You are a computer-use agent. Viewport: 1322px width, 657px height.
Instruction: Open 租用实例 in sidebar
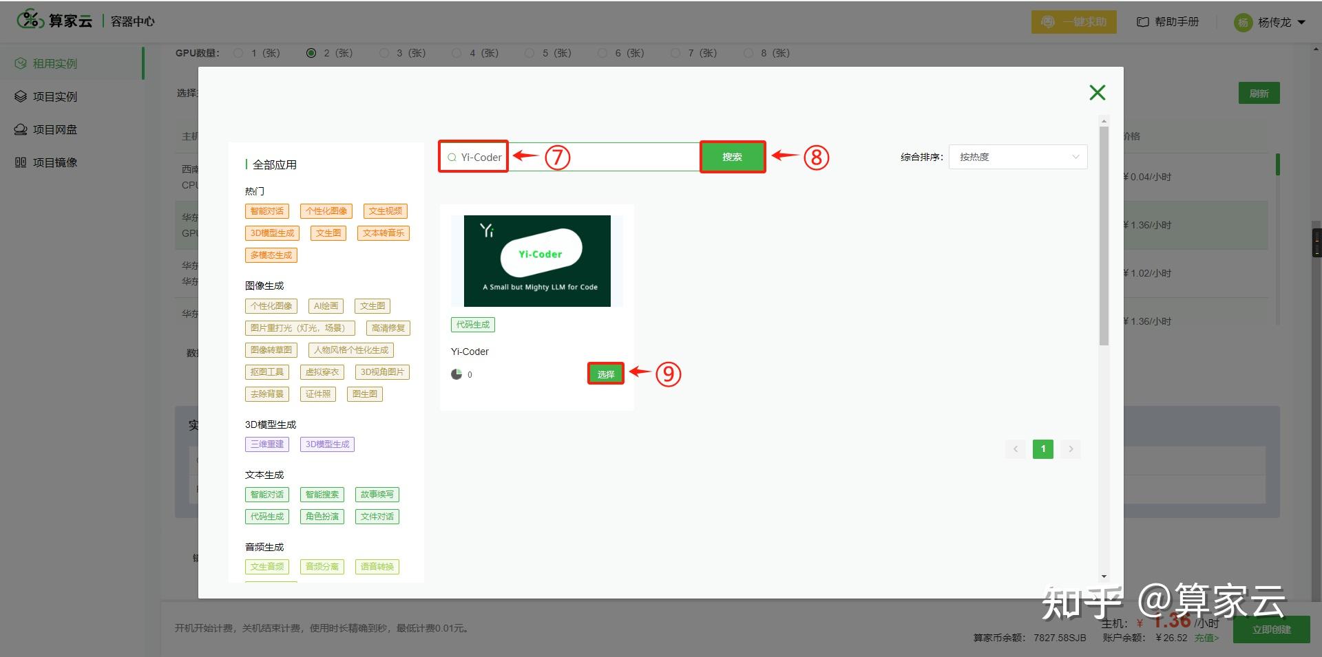coord(72,63)
